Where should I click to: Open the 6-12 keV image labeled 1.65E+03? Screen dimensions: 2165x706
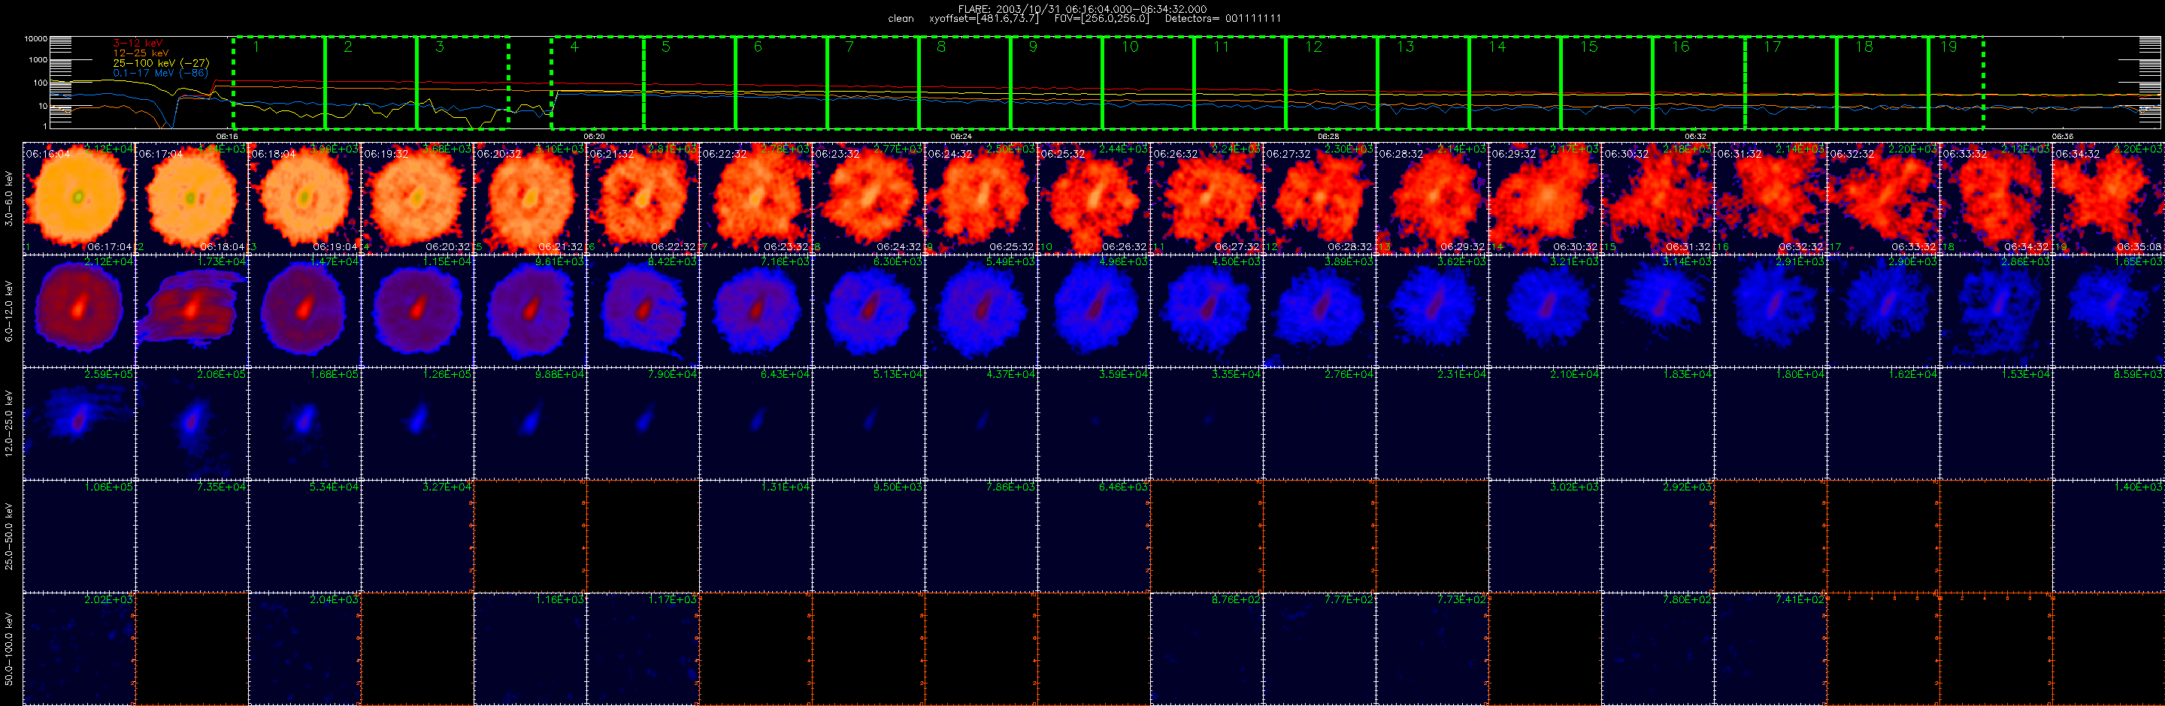[x=2109, y=311]
